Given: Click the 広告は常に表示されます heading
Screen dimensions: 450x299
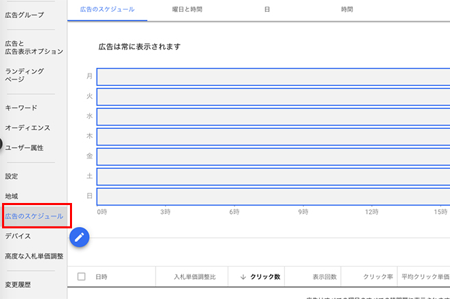Looking at the screenshot, I should (x=139, y=47).
